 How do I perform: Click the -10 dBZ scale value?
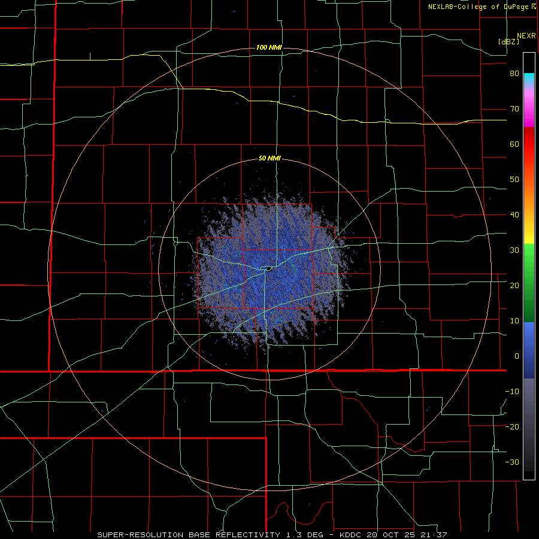click(512, 392)
